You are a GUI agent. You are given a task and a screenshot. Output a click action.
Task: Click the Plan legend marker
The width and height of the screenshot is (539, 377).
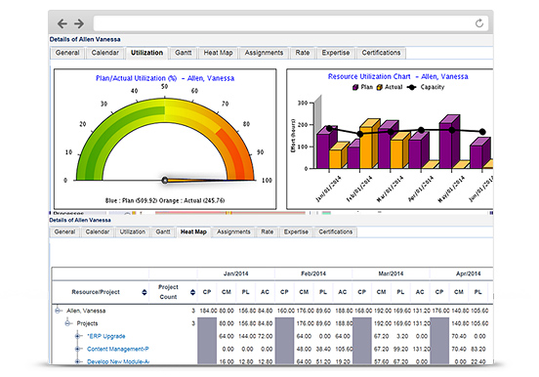[x=355, y=87]
